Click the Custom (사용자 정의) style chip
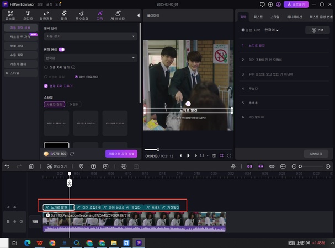 [55, 104]
